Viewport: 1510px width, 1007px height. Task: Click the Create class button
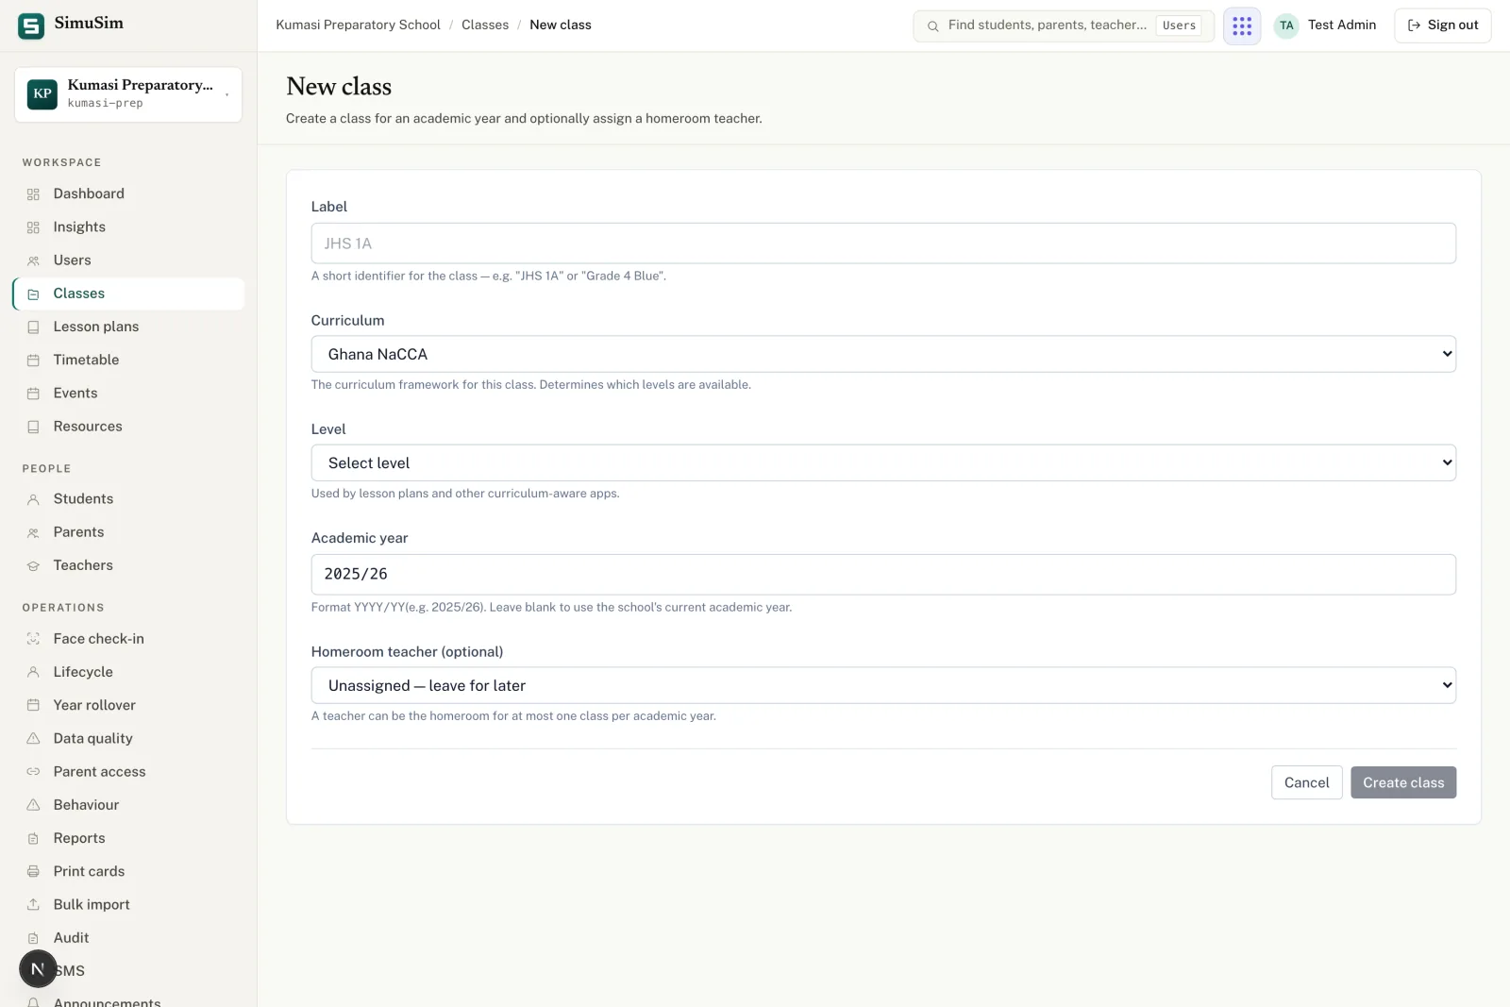click(1403, 782)
